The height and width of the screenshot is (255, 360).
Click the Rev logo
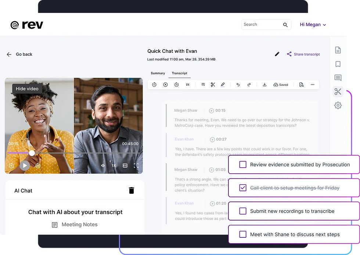point(27,25)
